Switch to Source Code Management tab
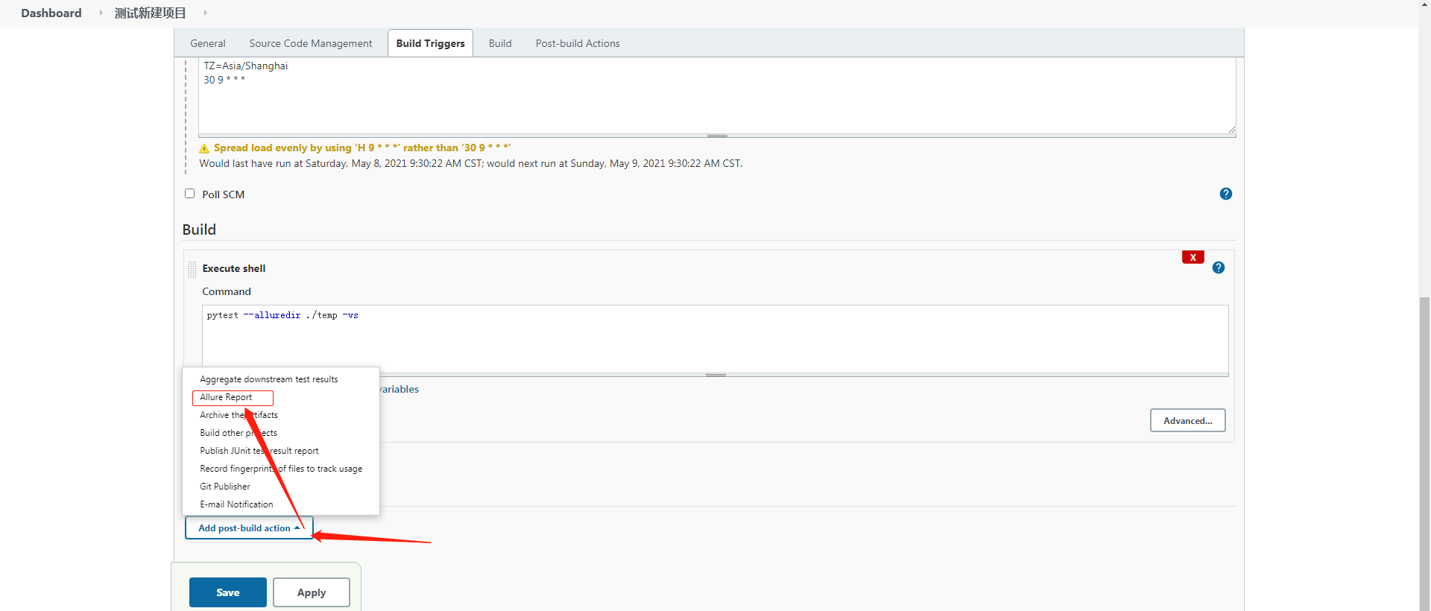This screenshot has height=611, width=1431. 311,43
